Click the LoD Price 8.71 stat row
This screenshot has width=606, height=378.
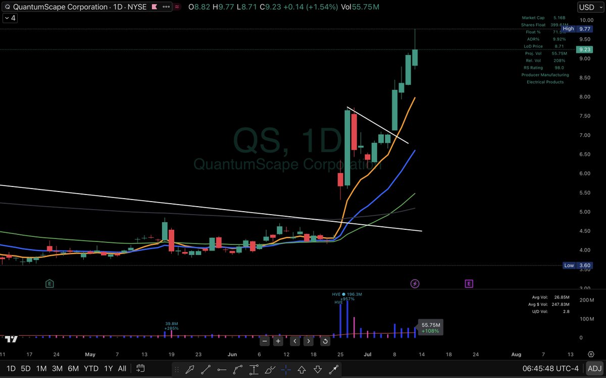[545, 46]
